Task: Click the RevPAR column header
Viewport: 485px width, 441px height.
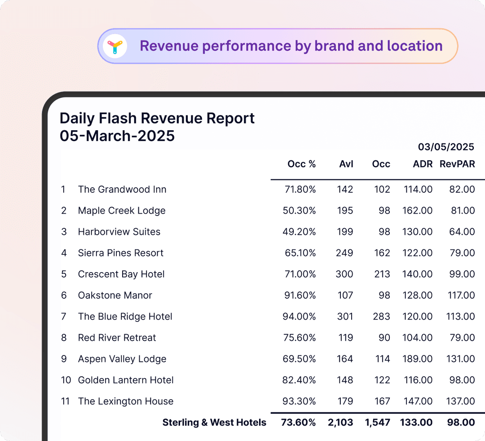Action: coord(457,164)
